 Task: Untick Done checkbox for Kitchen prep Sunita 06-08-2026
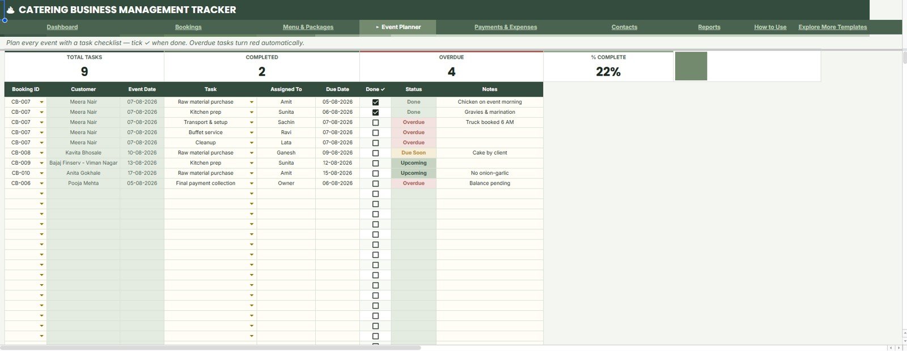click(375, 112)
